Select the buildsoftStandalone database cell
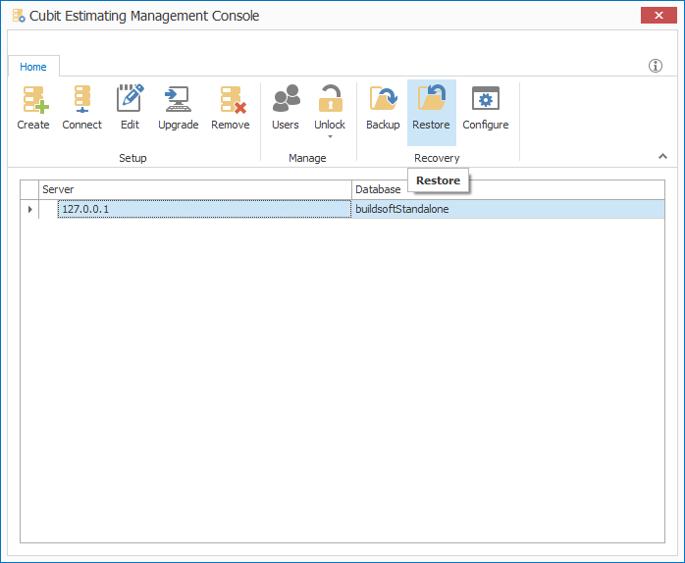 pyautogui.click(x=508, y=209)
